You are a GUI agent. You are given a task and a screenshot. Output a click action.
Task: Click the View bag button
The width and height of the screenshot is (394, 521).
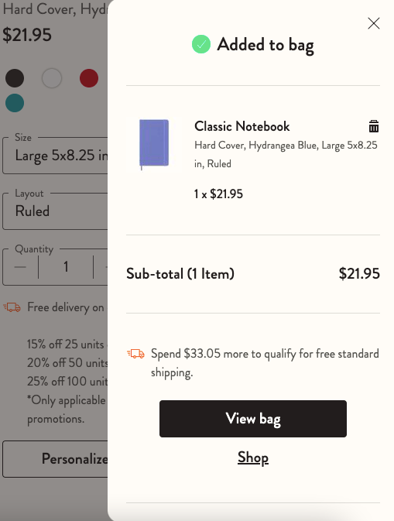coord(253,419)
